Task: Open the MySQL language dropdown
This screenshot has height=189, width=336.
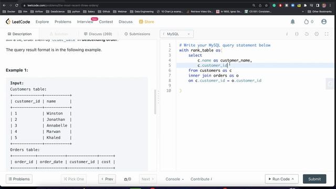Action: pyautogui.click(x=176, y=34)
